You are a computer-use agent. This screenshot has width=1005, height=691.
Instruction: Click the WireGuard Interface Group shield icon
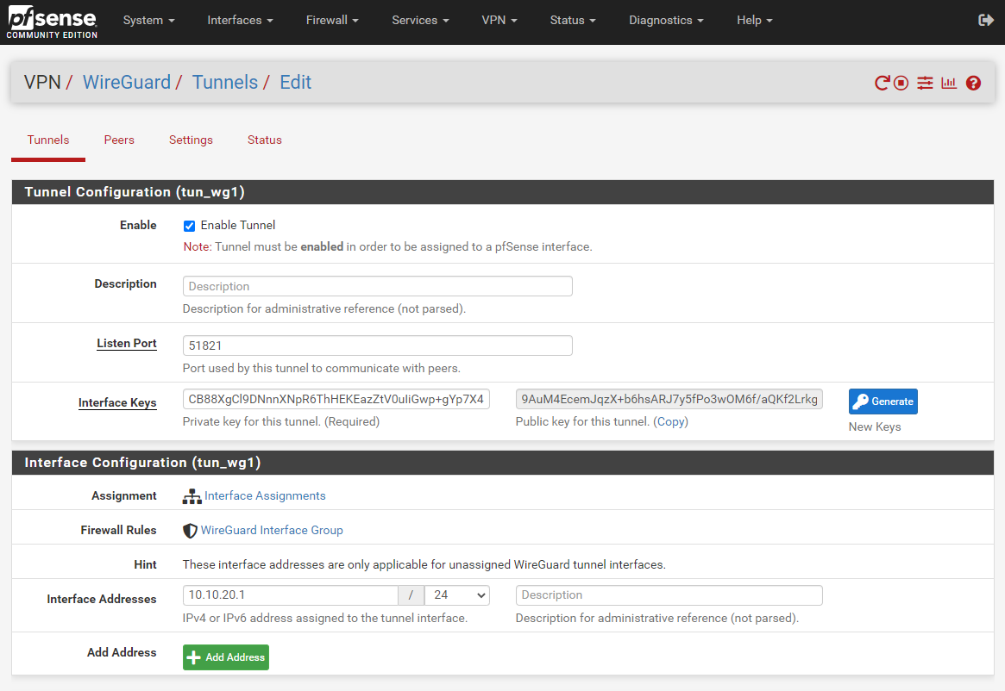[x=191, y=531]
